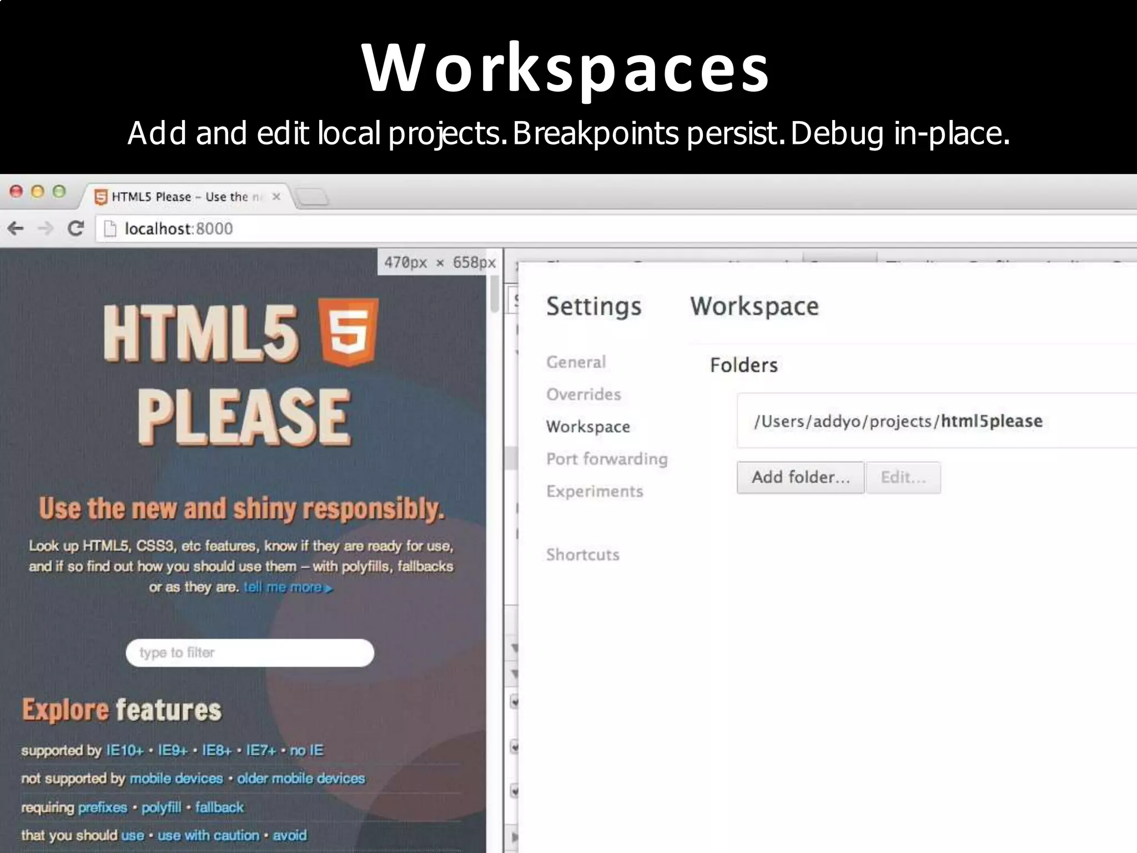1137x853 pixels.
Task: Click the page icon in address bar
Action: 110,229
